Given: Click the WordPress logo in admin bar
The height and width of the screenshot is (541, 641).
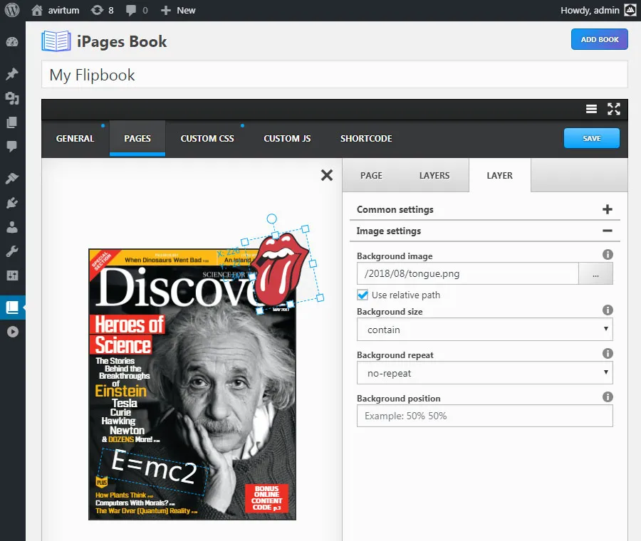Looking at the screenshot, I should click(x=10, y=10).
